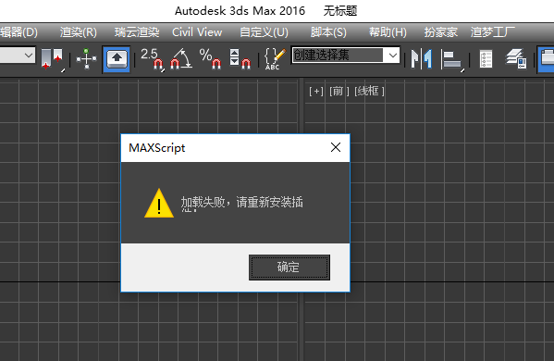This screenshot has height=361, width=554.
Task: Open the 渲梦工厂 menu
Action: (493, 32)
